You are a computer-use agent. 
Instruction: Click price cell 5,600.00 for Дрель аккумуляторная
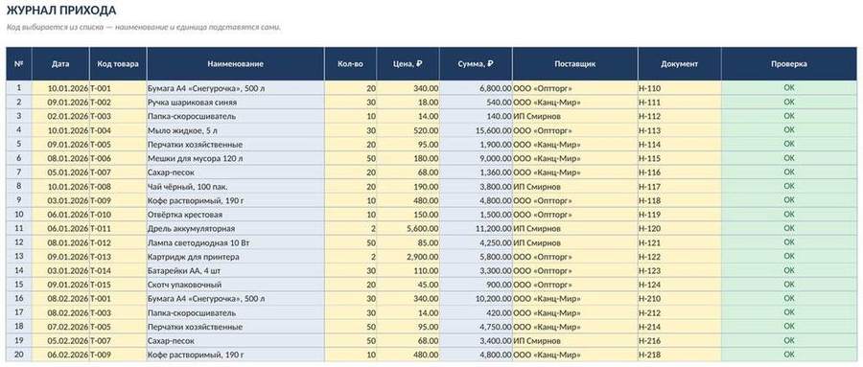click(408, 228)
